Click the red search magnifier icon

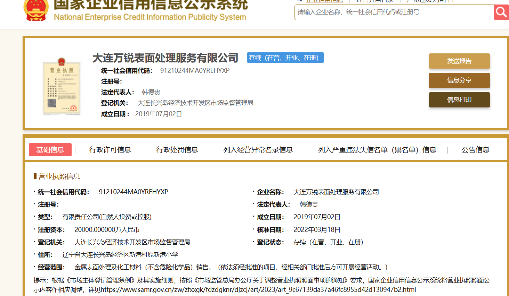tap(501, 12)
